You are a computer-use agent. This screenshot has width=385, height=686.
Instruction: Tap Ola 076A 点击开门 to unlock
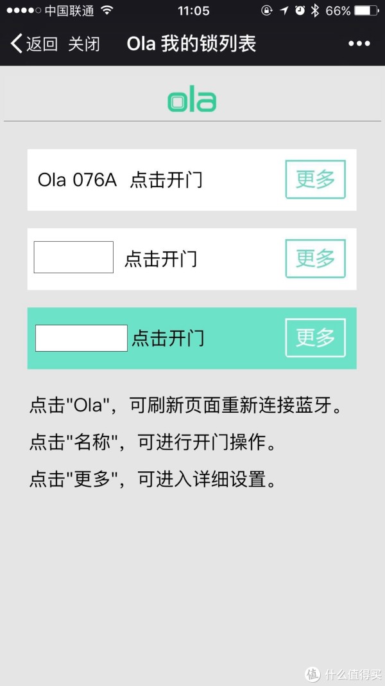120,180
